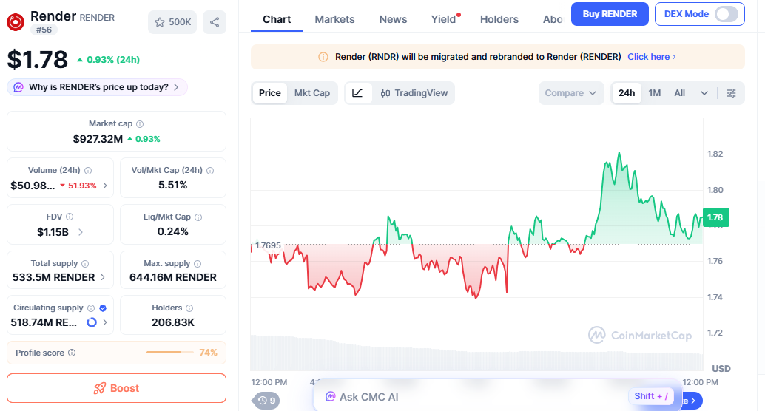Show Total supply info icon
The width and height of the screenshot is (765, 411).
pyautogui.click(x=85, y=264)
